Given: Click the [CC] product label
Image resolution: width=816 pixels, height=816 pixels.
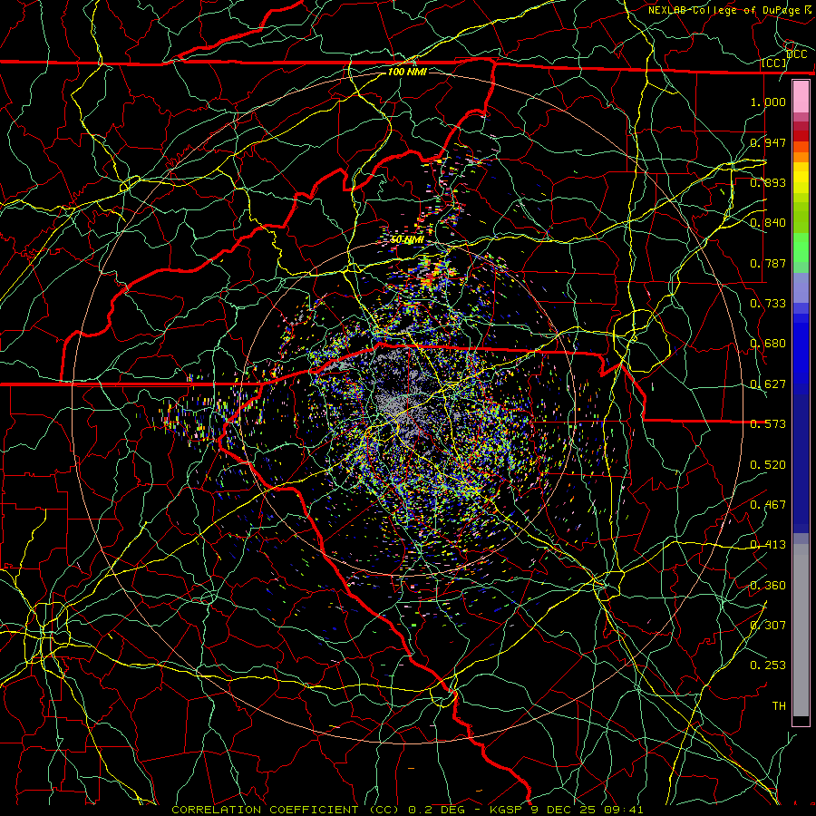Looking at the screenshot, I should (x=774, y=63).
